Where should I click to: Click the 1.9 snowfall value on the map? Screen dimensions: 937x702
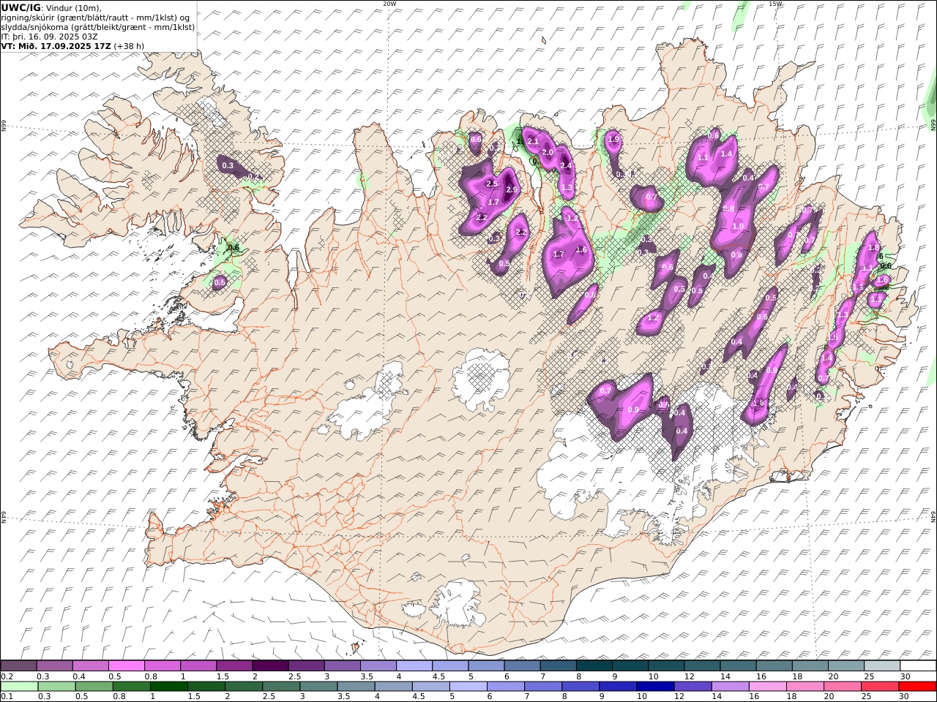(x=613, y=139)
